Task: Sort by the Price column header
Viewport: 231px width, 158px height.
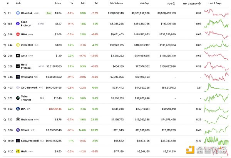Action: (x=58, y=3)
